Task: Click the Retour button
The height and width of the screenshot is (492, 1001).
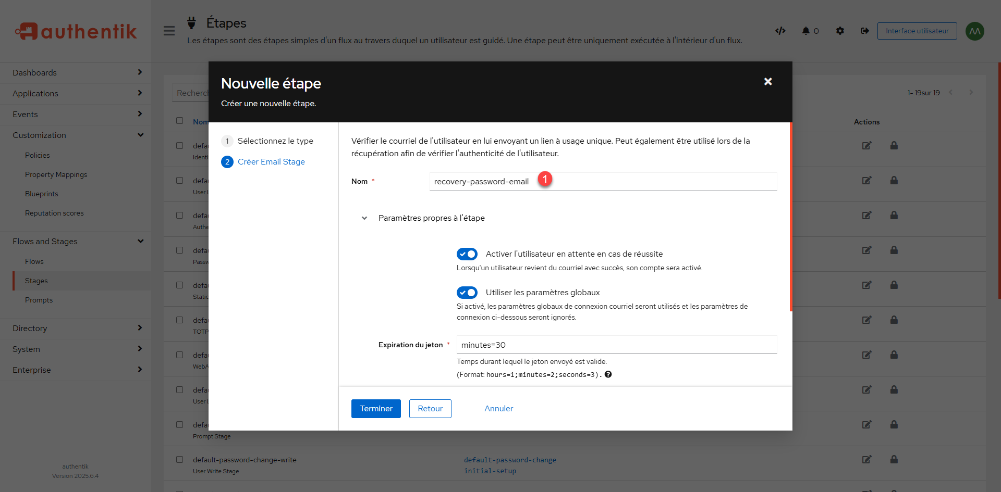Action: pos(430,409)
